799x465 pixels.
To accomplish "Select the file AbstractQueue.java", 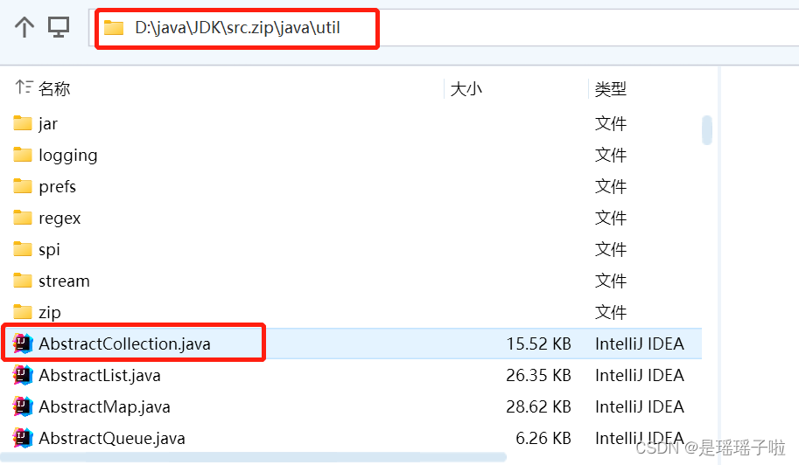I will coord(112,439).
